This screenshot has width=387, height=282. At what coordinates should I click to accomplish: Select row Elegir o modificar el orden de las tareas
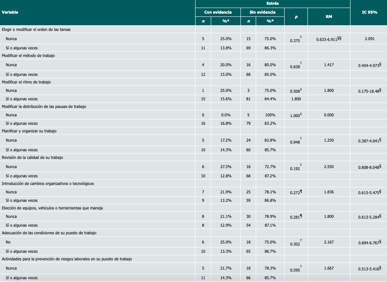point(37,30)
